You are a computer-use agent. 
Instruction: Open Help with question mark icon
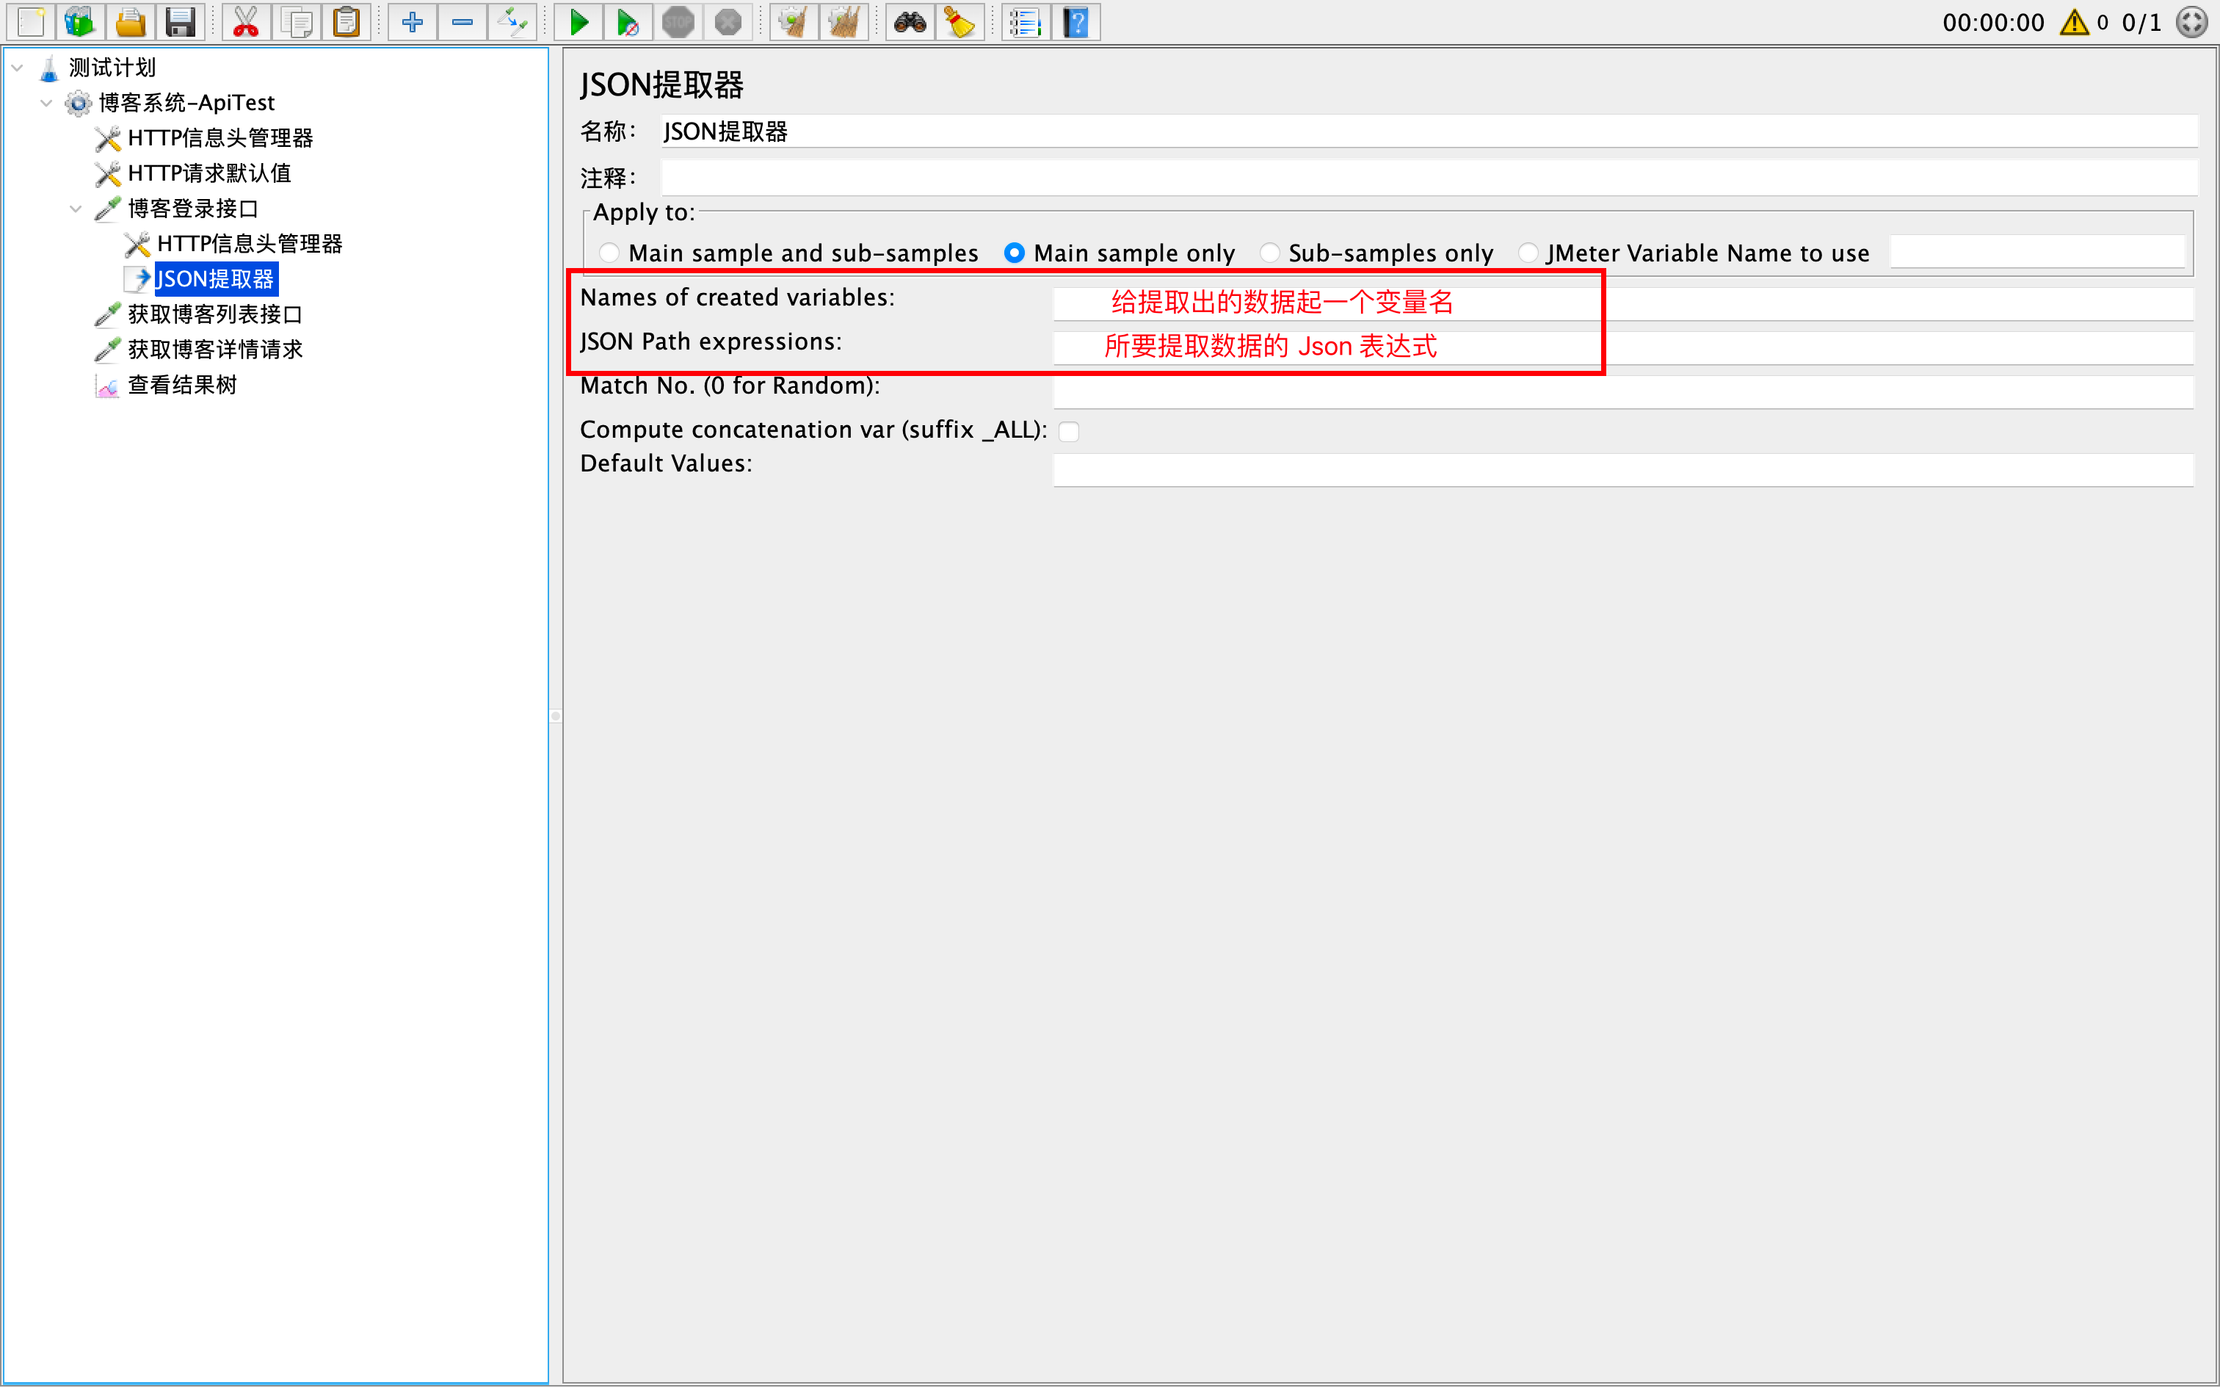coord(1076,22)
